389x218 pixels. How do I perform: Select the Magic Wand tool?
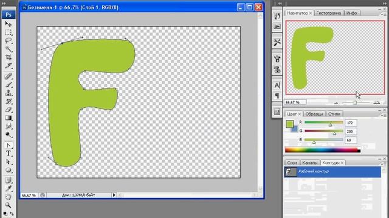8,49
